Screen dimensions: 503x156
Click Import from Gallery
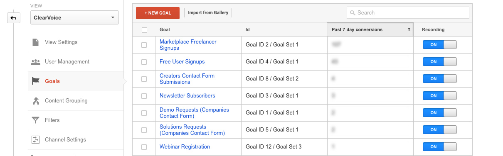coord(208,13)
